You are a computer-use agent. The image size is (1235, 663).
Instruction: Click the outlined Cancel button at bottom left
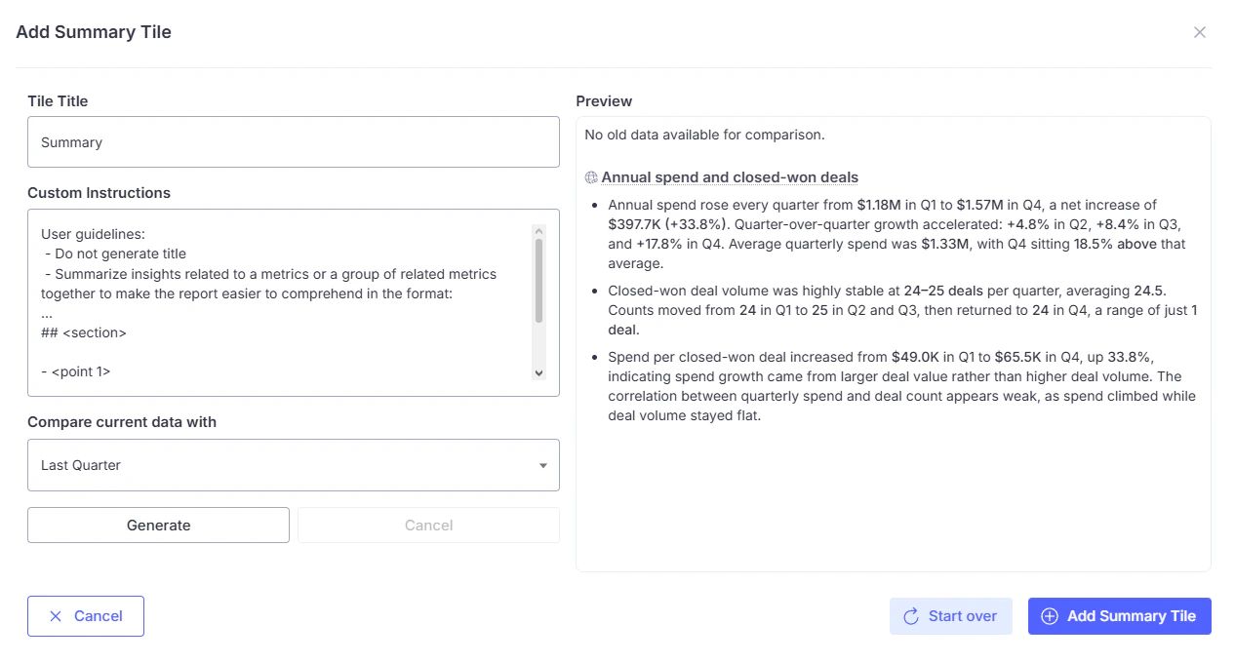click(x=86, y=616)
